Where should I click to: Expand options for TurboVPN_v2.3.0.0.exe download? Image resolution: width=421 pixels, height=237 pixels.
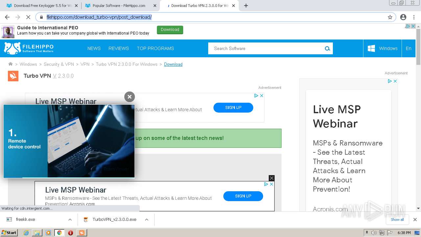(x=147, y=220)
